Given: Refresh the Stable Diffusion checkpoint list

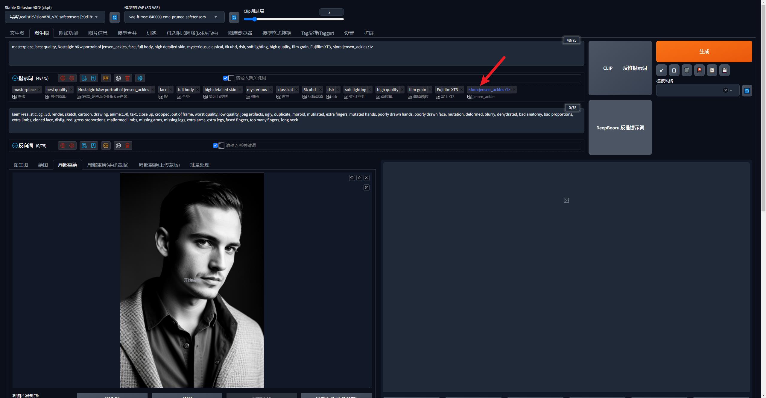Looking at the screenshot, I should 115,17.
